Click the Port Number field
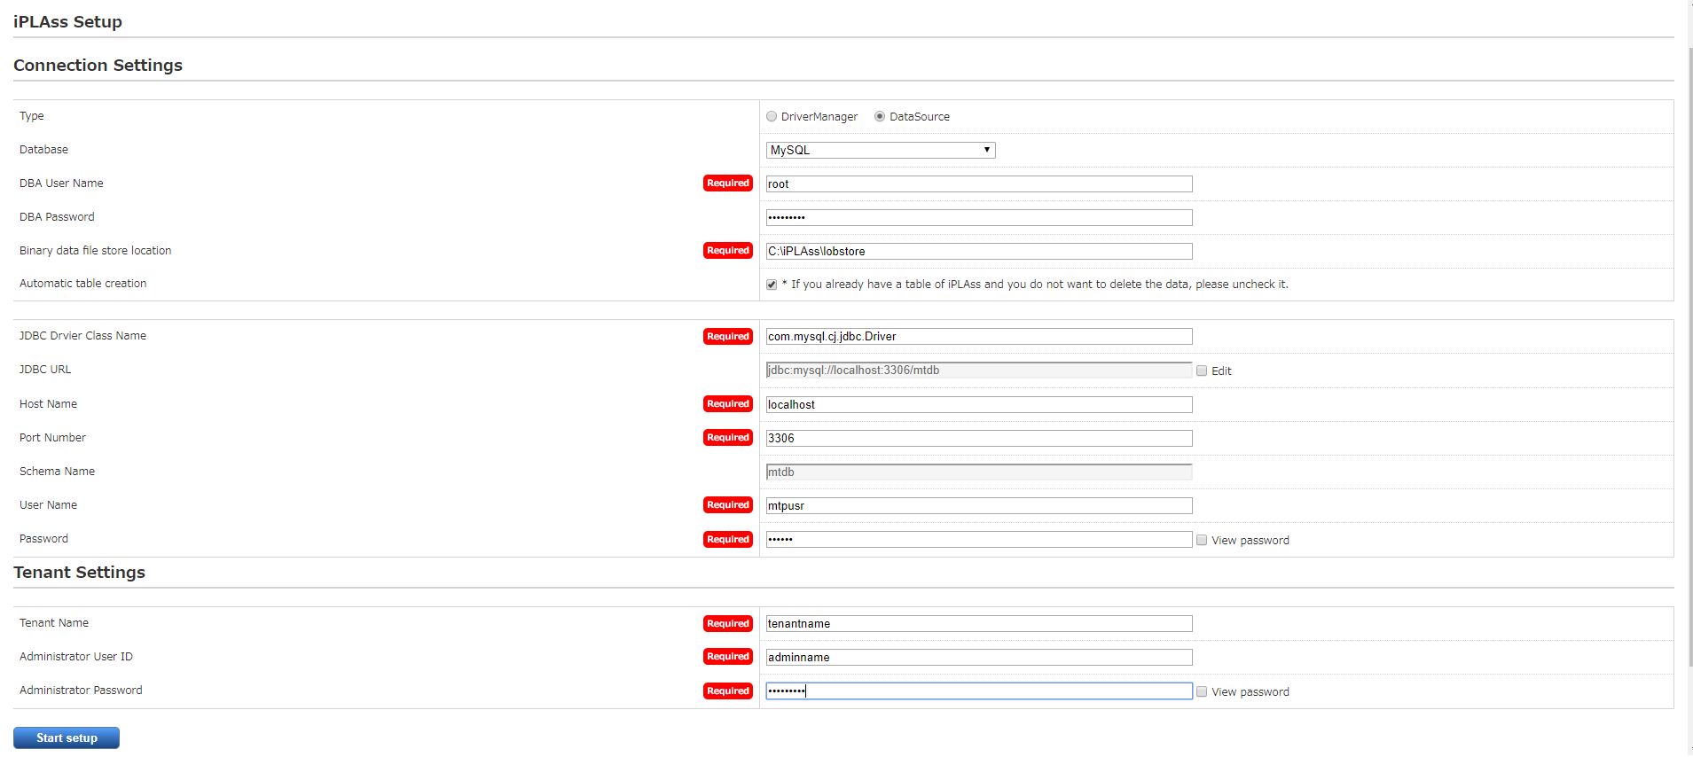The height and width of the screenshot is (757, 1693). coord(978,439)
